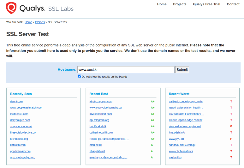
Task: Click the SSL Server Test page title
Action: pyautogui.click(x=27, y=34)
